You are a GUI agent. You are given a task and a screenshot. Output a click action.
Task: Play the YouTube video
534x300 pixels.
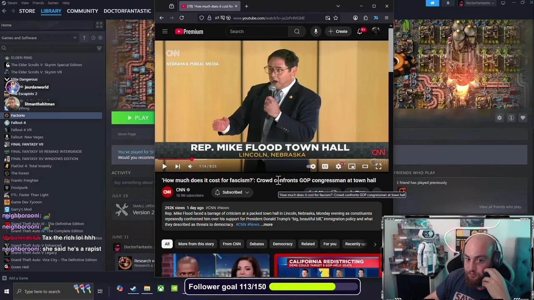click(164, 166)
